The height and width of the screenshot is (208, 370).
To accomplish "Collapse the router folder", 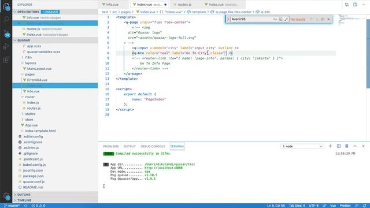I will click(29, 97).
